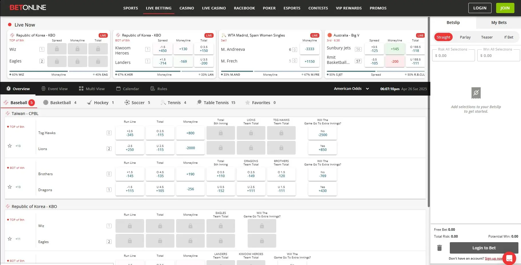Click the Login to Bet button
521x265 pixels.
[x=484, y=248]
